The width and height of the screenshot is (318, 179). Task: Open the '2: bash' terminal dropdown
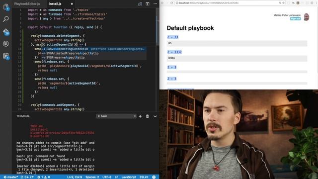click(116, 116)
